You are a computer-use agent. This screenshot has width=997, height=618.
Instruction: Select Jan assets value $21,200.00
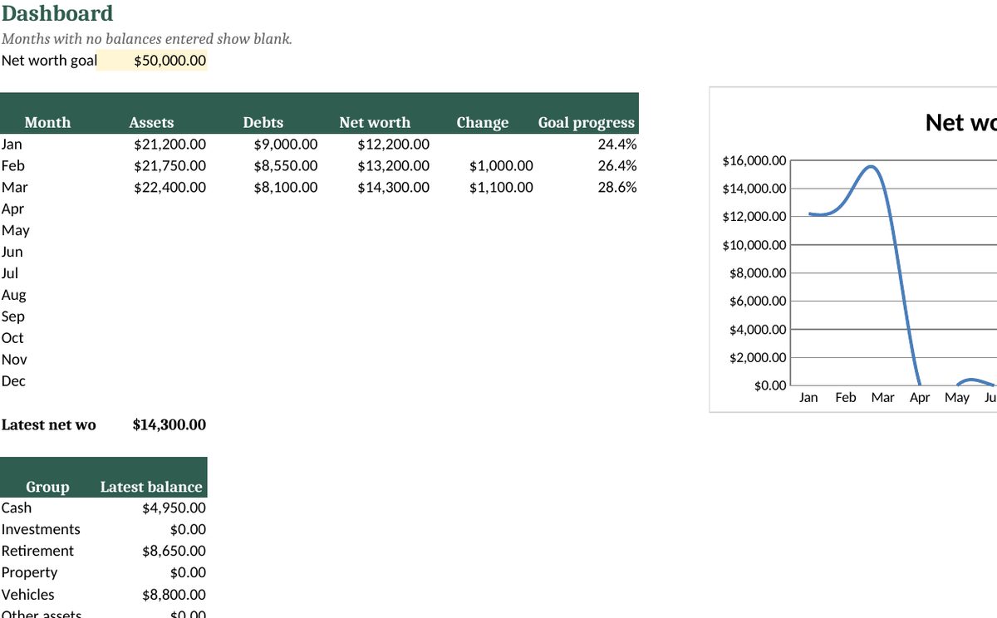[x=169, y=145]
